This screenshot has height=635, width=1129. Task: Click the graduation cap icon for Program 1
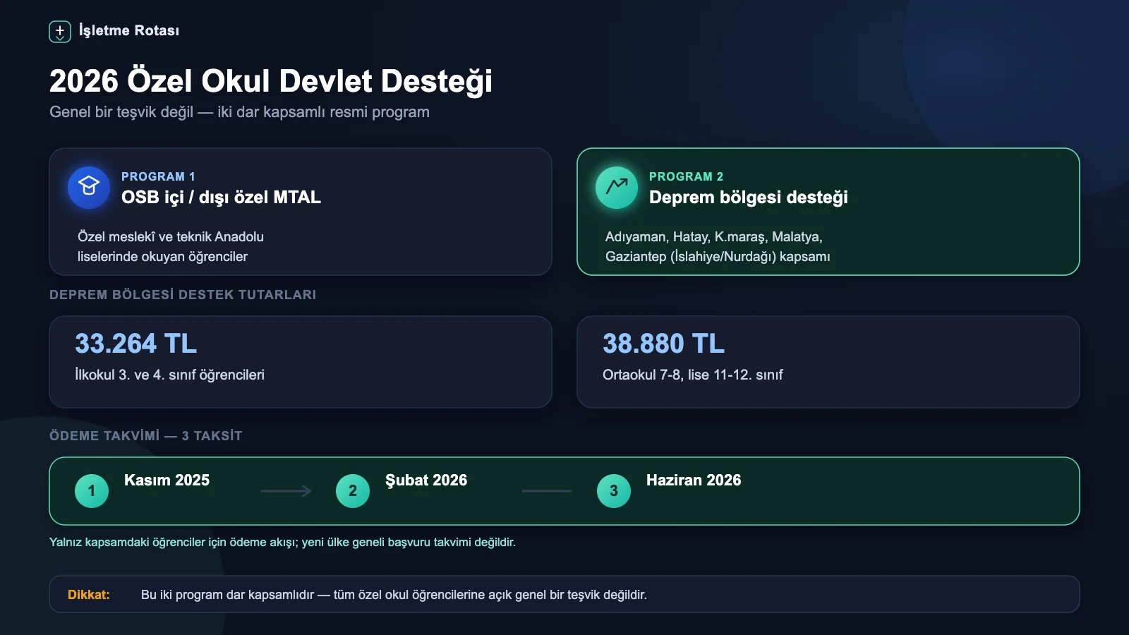point(89,188)
